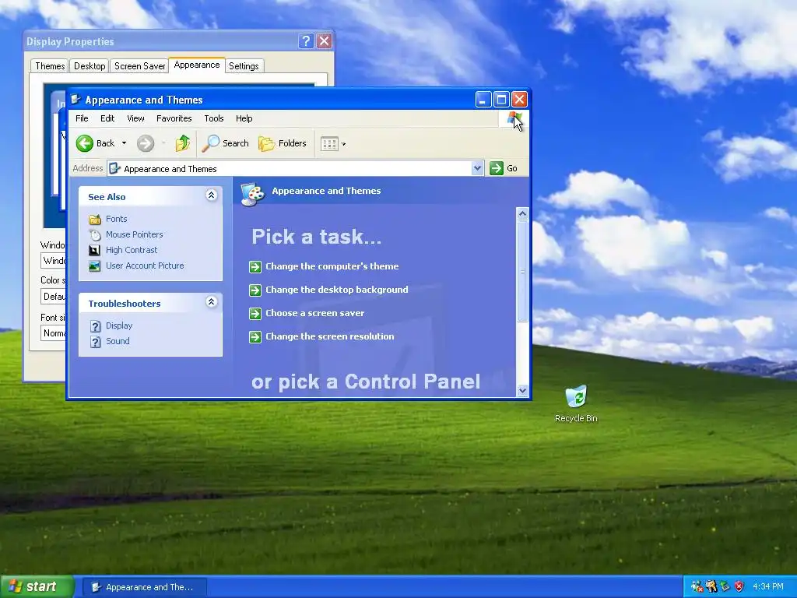Toggle the Folders pane button
Screen dimensions: 797x598
tap(283, 143)
